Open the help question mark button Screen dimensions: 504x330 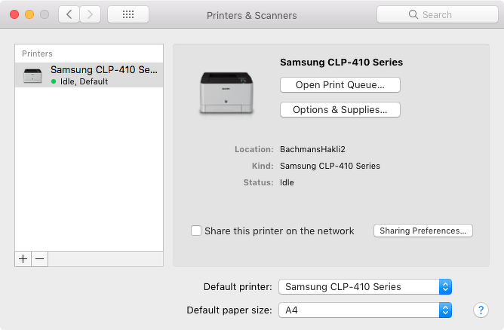point(481,310)
